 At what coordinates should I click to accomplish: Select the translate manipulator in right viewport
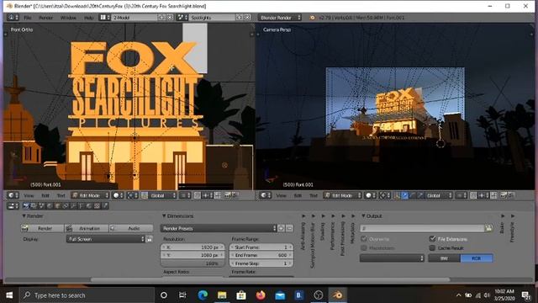coord(405,195)
